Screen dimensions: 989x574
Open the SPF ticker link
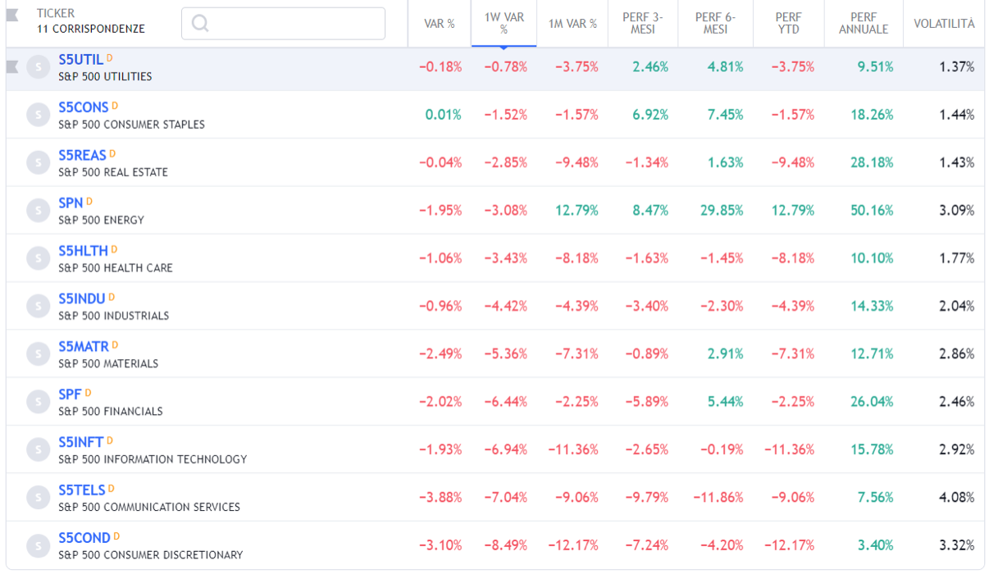pos(70,394)
